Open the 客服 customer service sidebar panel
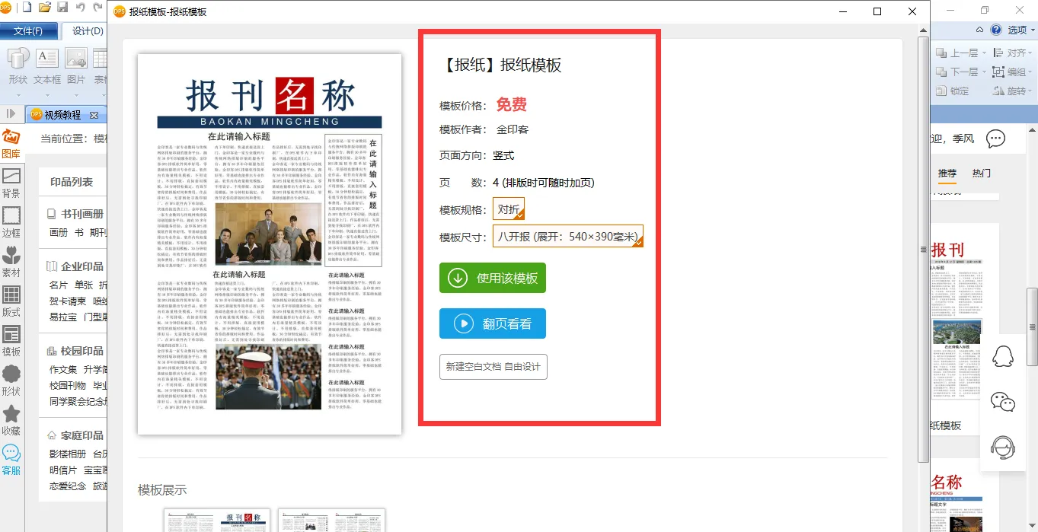 (11, 460)
